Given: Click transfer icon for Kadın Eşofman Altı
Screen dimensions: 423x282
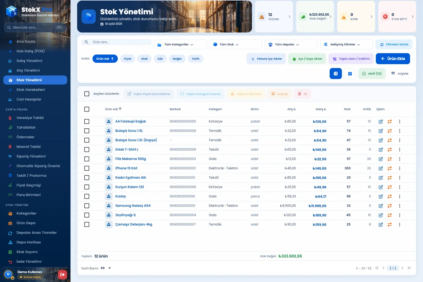Looking at the screenshot, I should (x=390, y=178).
